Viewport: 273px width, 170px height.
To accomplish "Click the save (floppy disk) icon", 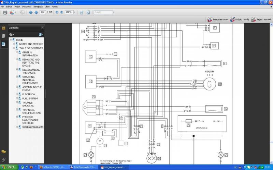I will click(82, 12).
